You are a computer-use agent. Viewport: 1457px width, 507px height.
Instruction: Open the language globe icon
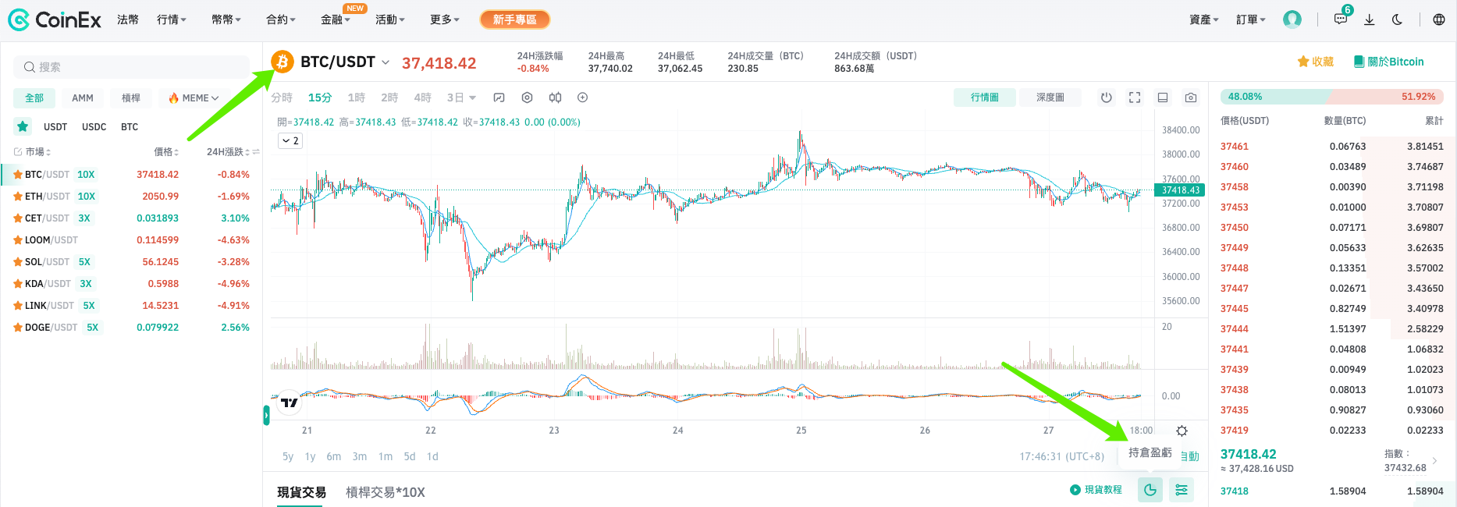(1439, 19)
